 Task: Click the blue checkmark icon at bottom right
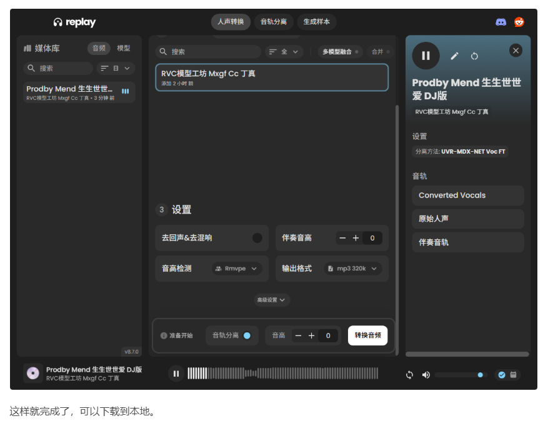[x=502, y=375]
